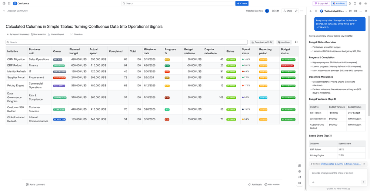Go back in the Rovo chat panel
Image resolution: width=370 pixels, height=191 pixels.
pos(311,11)
